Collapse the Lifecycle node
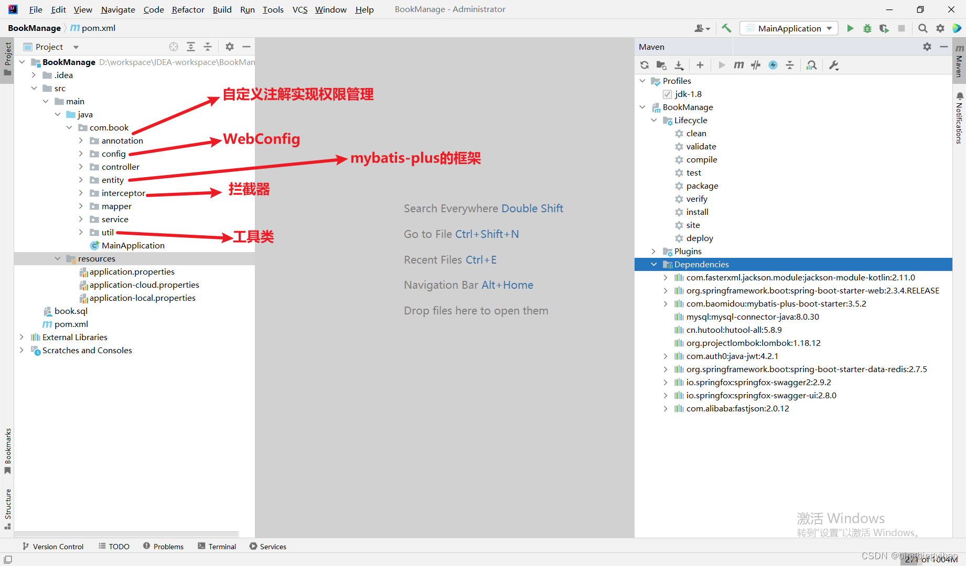966x566 pixels. pos(654,121)
